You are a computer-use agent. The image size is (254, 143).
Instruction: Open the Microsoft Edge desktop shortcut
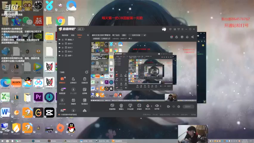(5, 82)
